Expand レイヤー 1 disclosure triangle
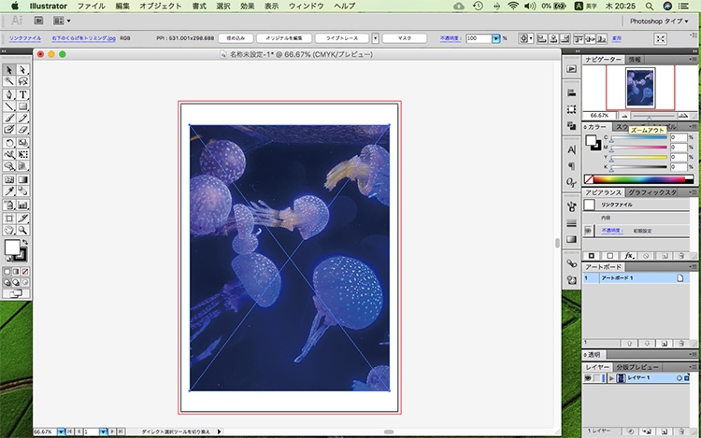 [x=611, y=378]
